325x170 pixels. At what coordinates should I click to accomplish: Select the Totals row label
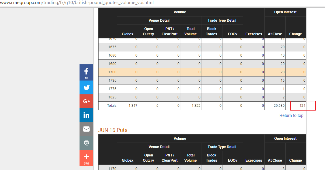click(x=112, y=105)
